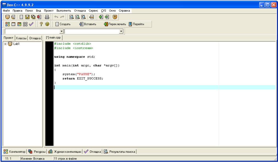Open the Проект menu

pyautogui.click(x=49, y=11)
